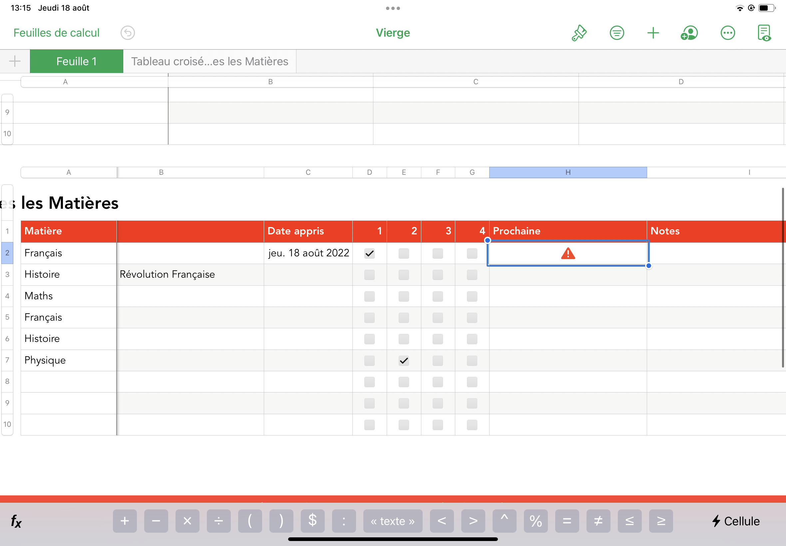This screenshot has height=546, width=786.
Task: Open collaboration sharing via add-person icon
Action: tap(689, 33)
